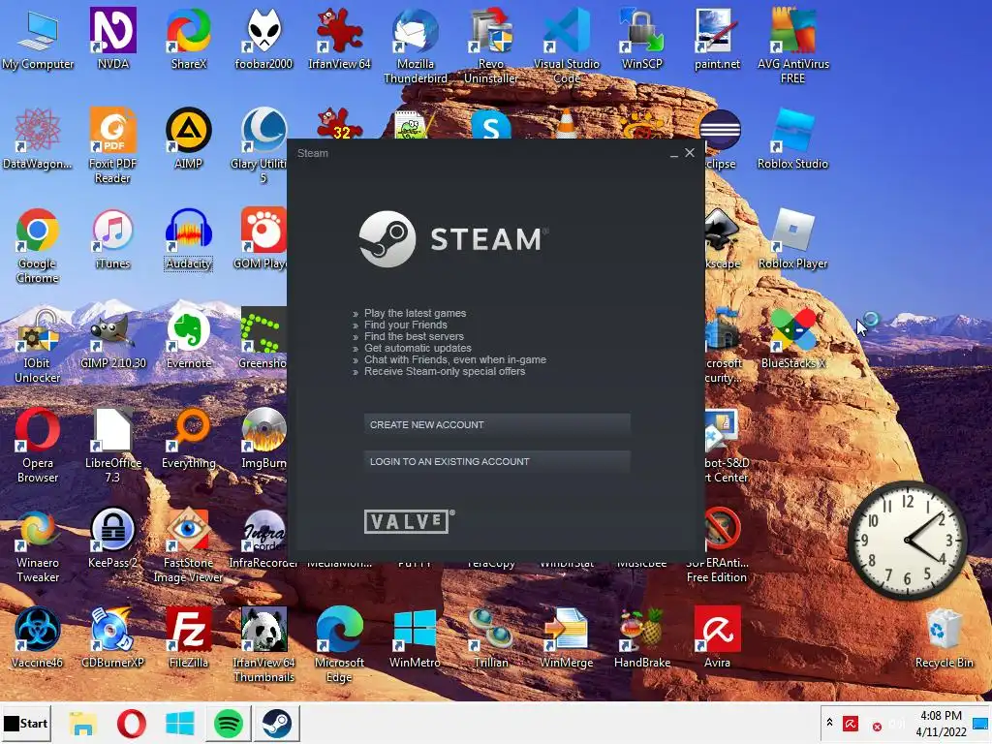This screenshot has height=744, width=992.
Task: Select the IObit Unlocker icon
Action: click(x=38, y=347)
